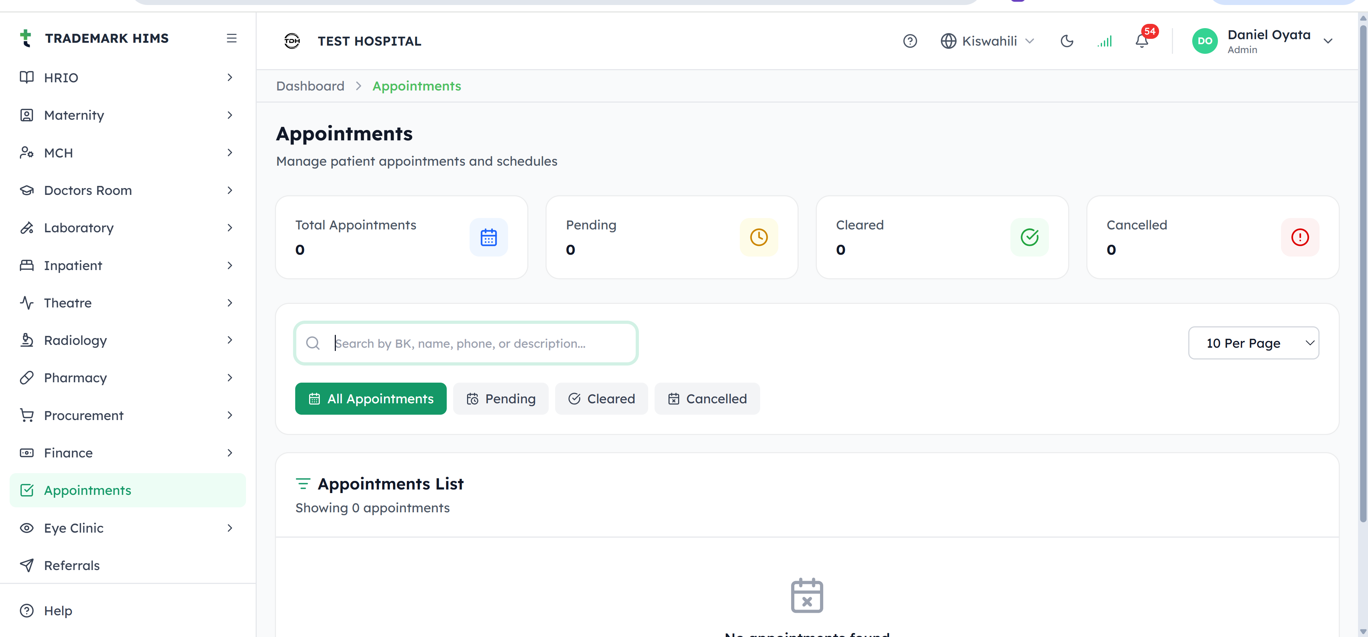Image resolution: width=1368 pixels, height=637 pixels.
Task: Click the search magnifier icon
Action: (313, 343)
